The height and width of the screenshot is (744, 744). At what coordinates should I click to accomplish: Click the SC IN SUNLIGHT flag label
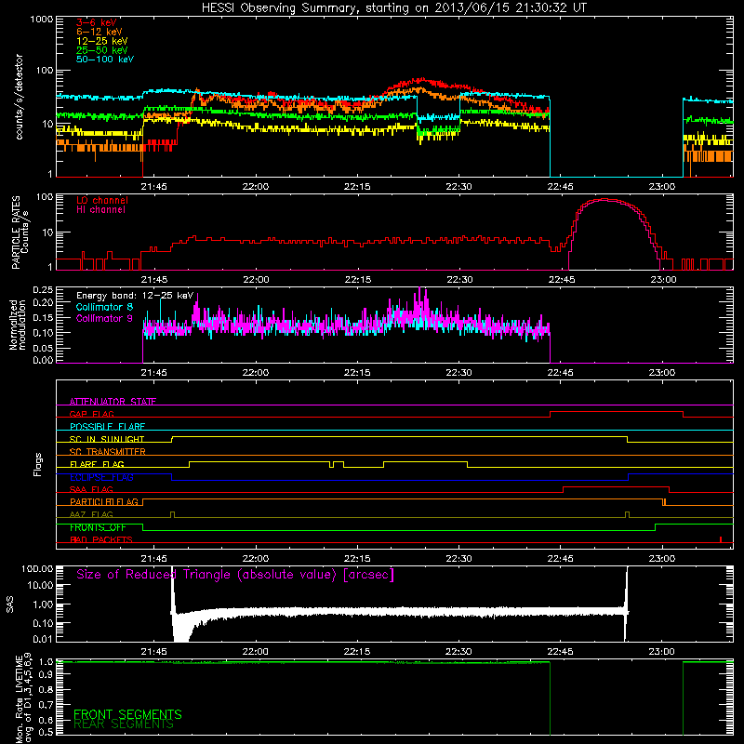tap(107, 439)
